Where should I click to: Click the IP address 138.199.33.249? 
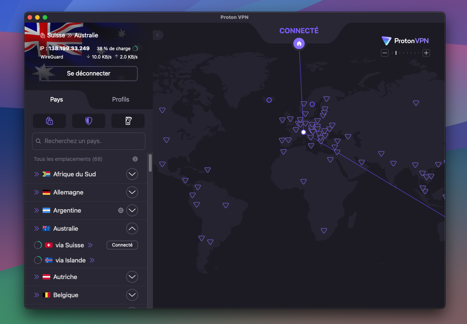69,48
